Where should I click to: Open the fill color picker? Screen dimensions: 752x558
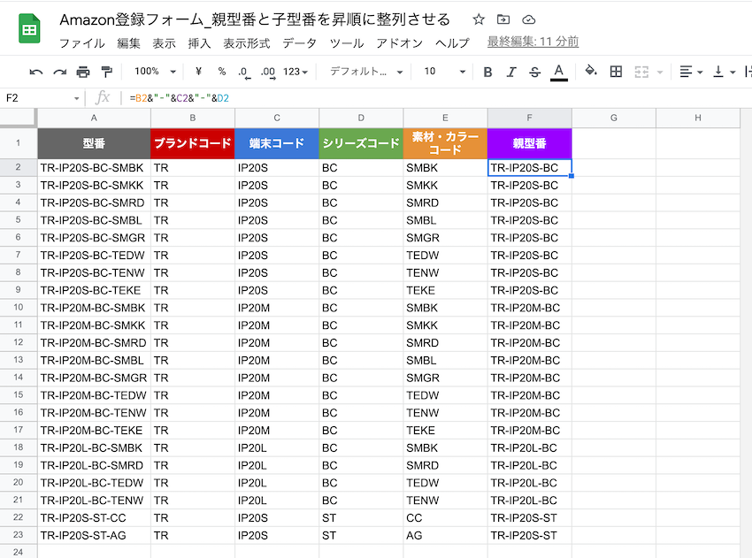click(591, 72)
